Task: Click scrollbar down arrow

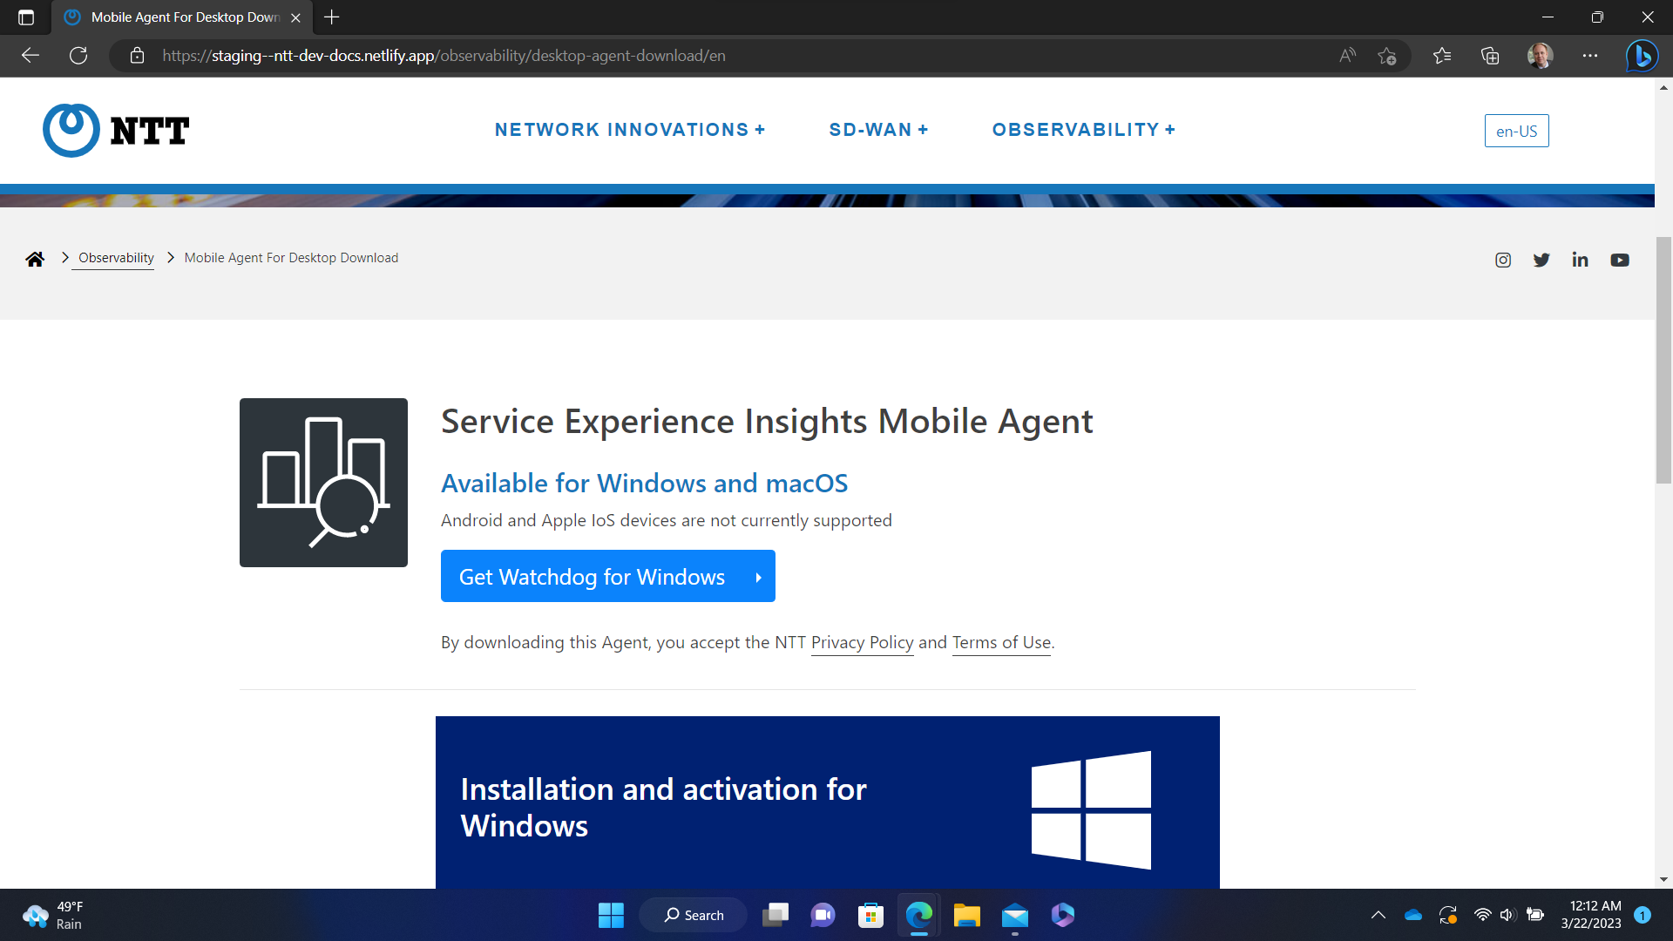Action: point(1663,880)
